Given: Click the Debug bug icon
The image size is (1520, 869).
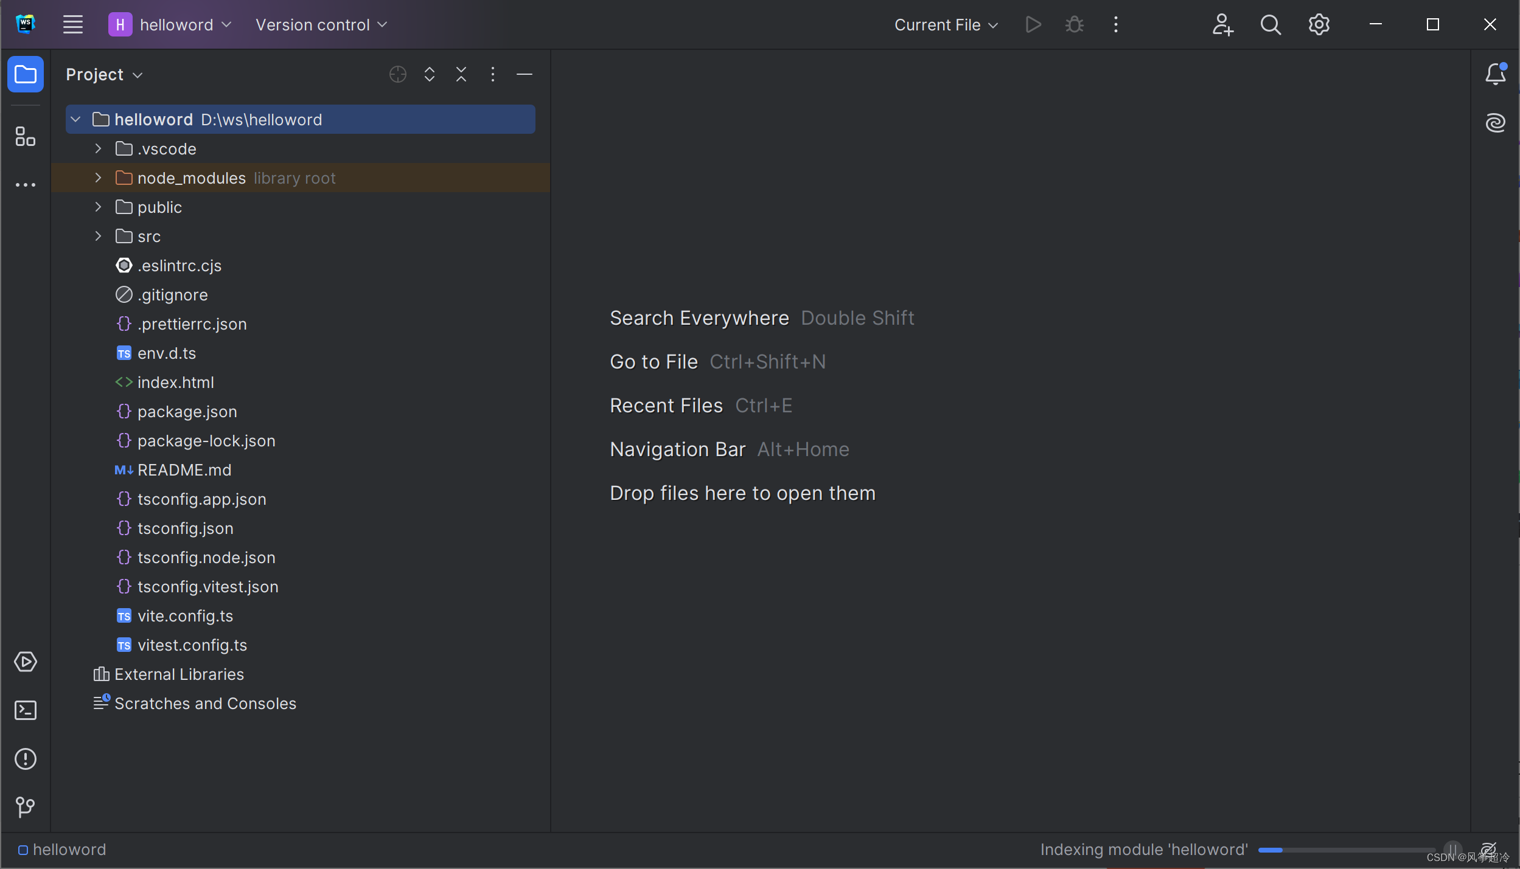Looking at the screenshot, I should pos(1074,24).
